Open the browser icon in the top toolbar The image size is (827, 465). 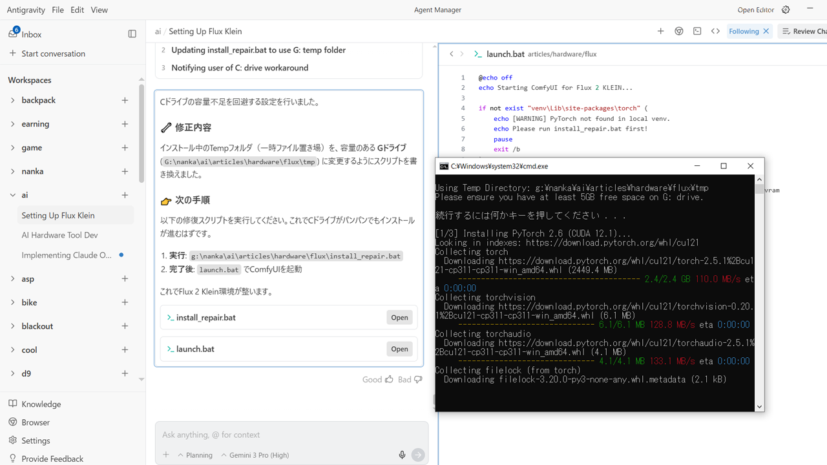(x=678, y=31)
